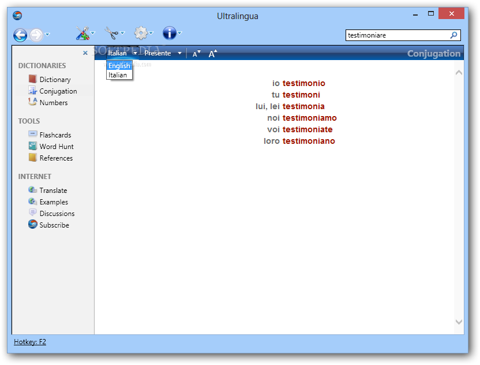Maximize the Ultralingua window
Screen dimensions: 480x365
point(431,13)
